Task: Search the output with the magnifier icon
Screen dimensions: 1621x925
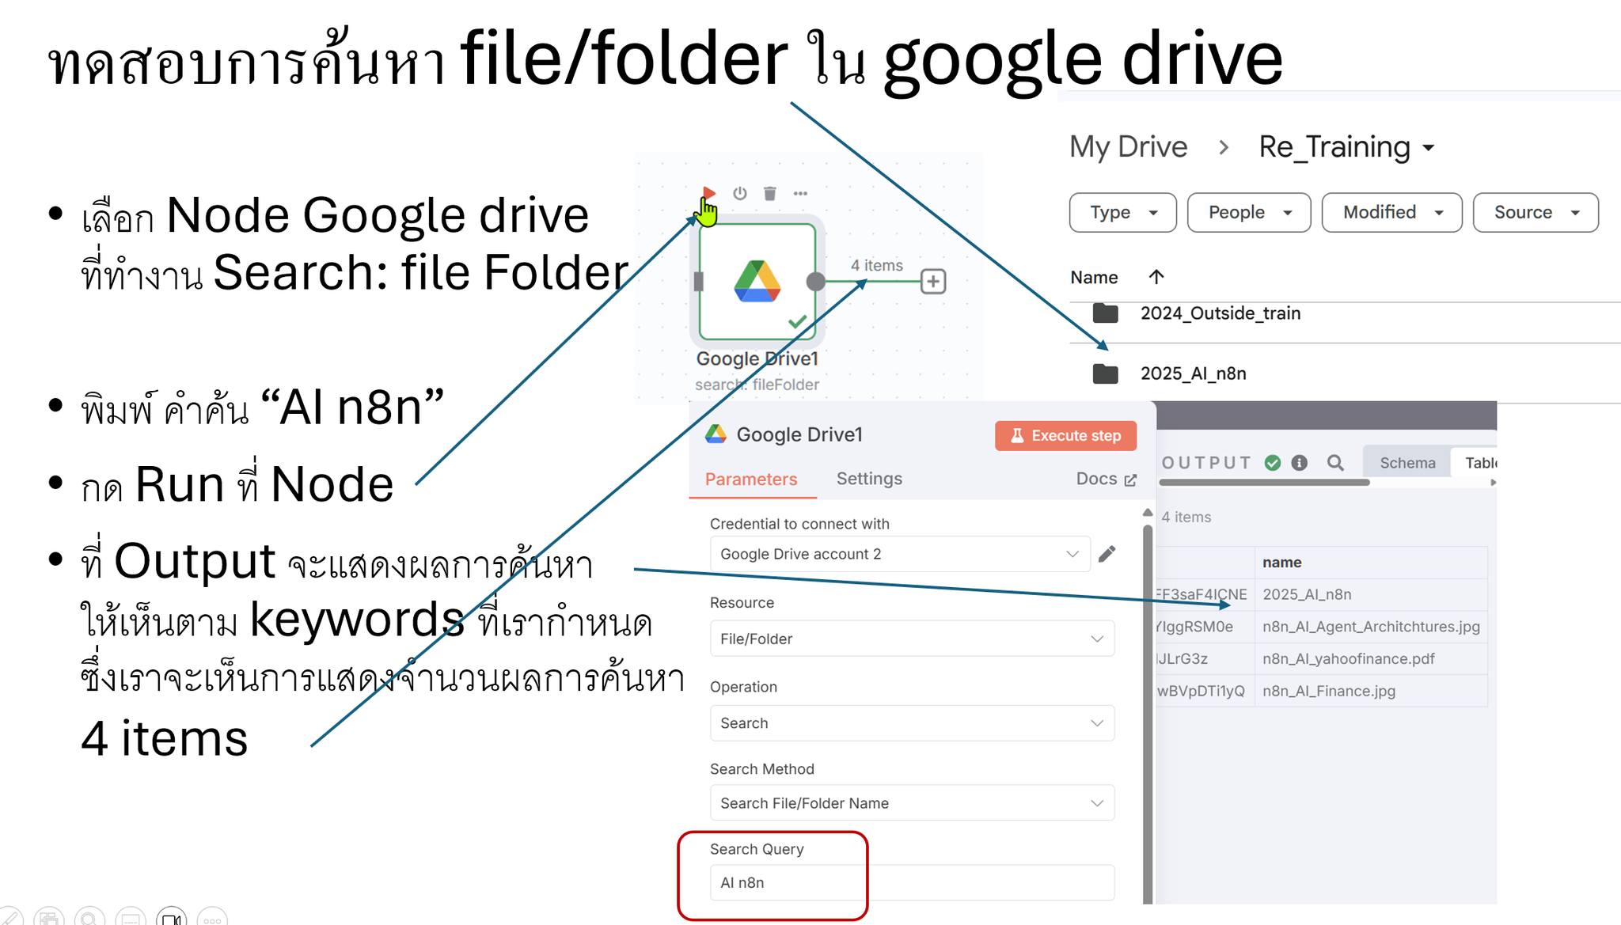Action: (1335, 463)
